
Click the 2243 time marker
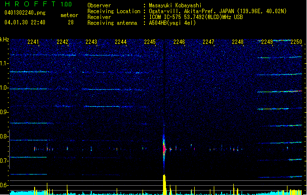click(91, 42)
